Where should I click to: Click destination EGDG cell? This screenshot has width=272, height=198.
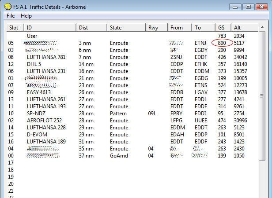(x=201, y=78)
